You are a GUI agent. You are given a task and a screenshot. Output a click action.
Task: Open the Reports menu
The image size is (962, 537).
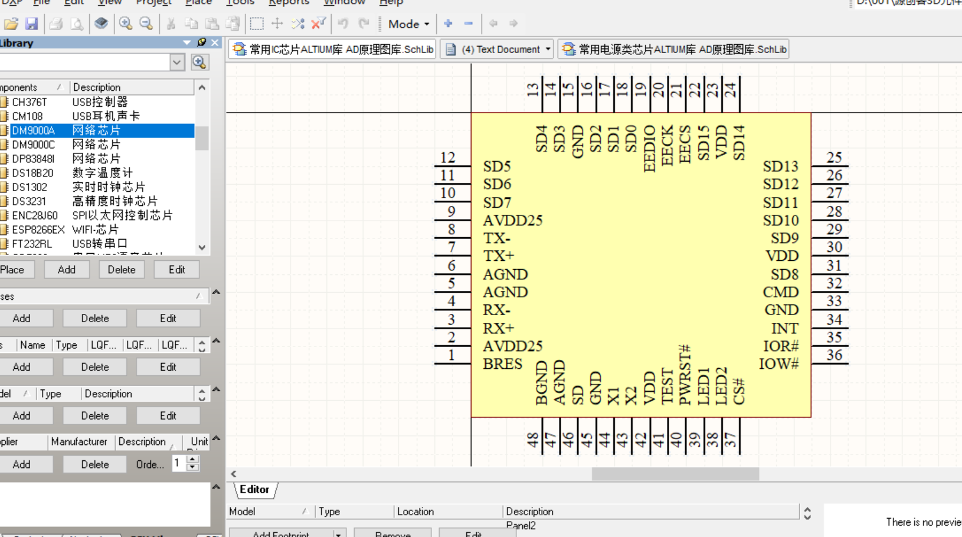(x=289, y=2)
